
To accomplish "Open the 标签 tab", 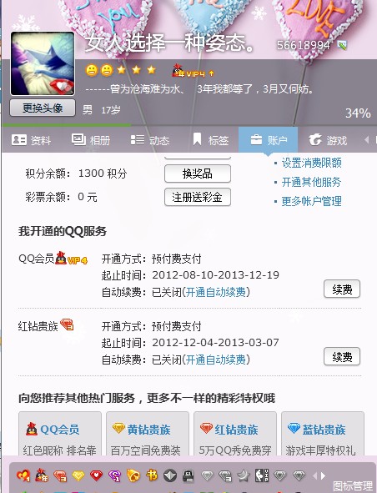I will point(210,140).
